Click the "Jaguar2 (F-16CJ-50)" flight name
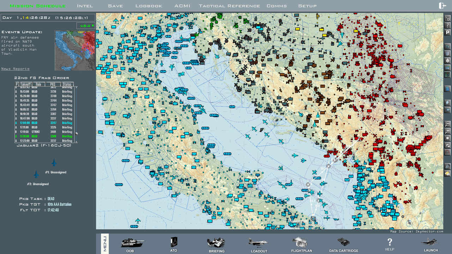 (44, 145)
